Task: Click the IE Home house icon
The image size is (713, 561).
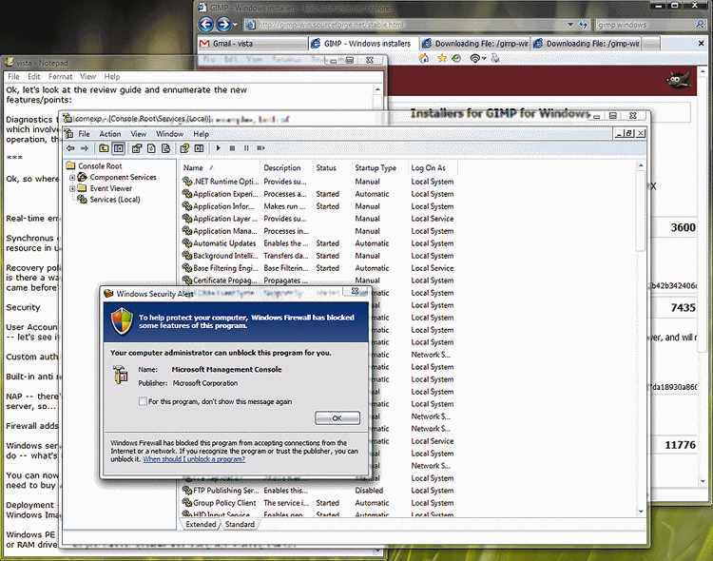Action: pyautogui.click(x=423, y=58)
